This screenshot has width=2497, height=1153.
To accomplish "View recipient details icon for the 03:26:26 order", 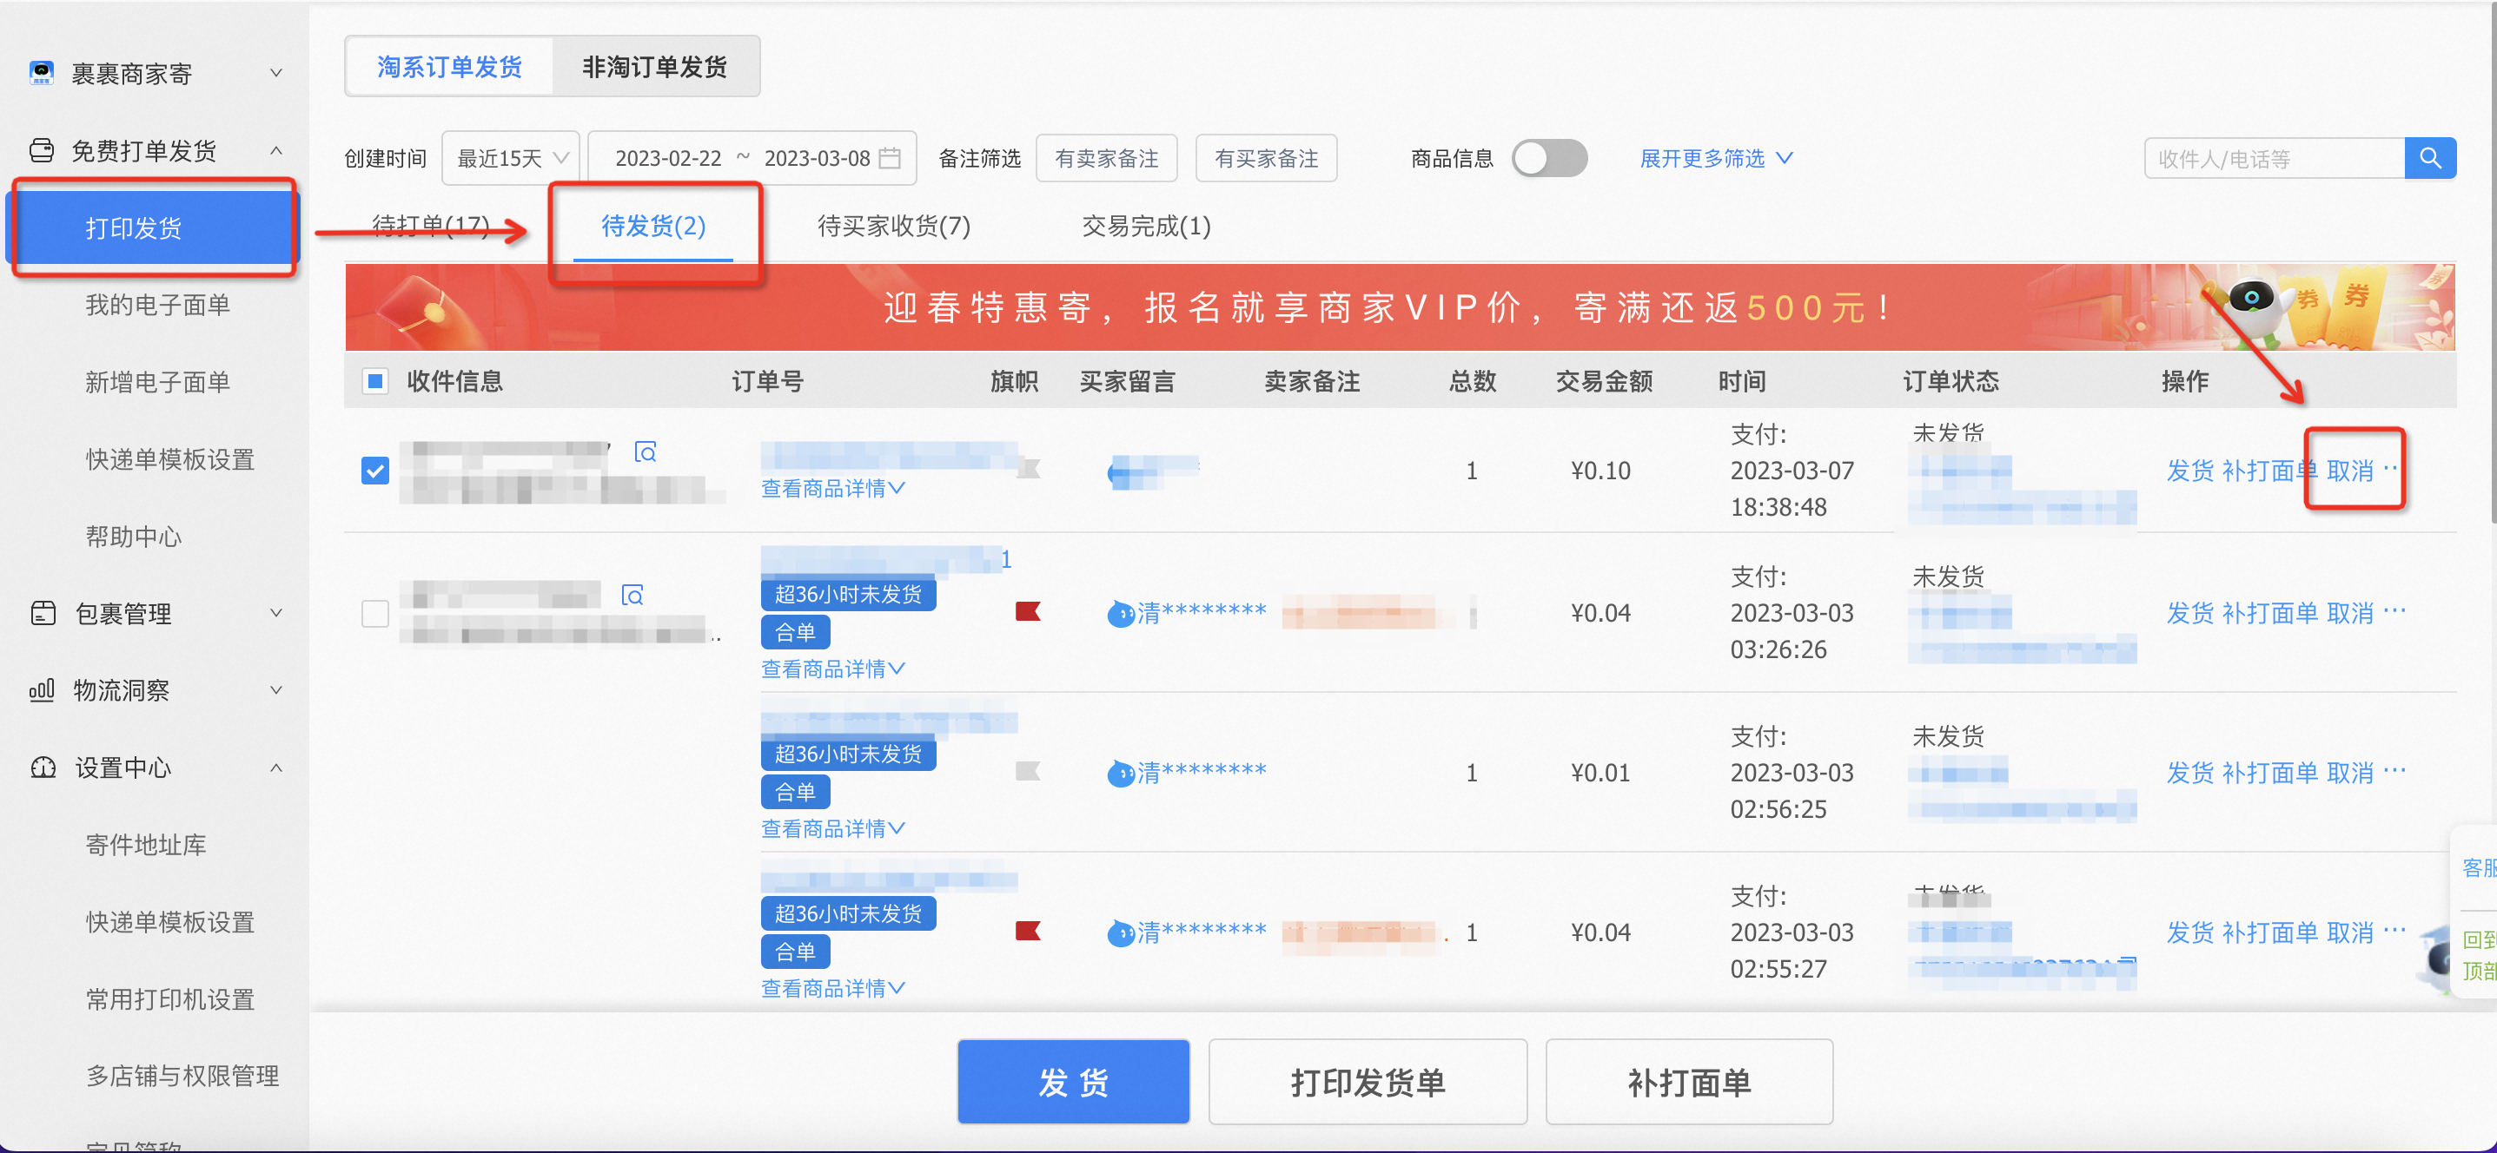I will tap(632, 594).
